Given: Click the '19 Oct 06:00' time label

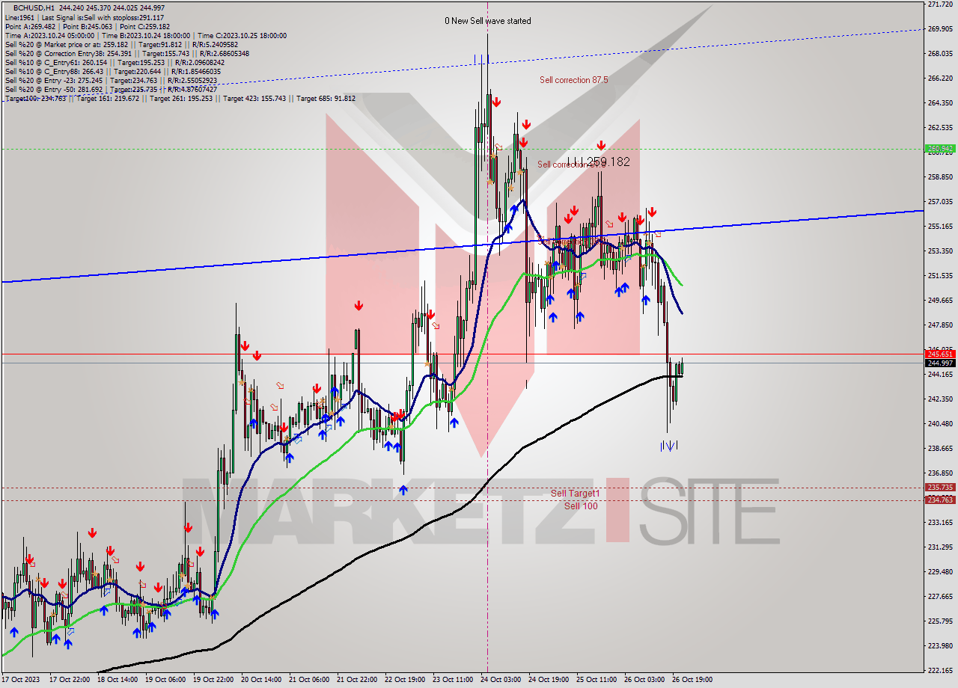Looking at the screenshot, I should tap(165, 680).
